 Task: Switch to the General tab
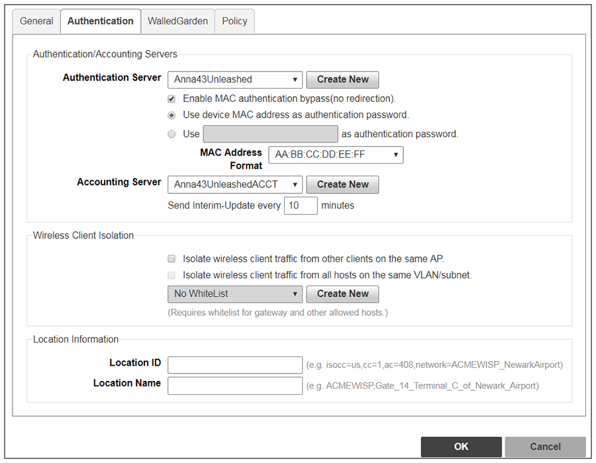(x=36, y=21)
